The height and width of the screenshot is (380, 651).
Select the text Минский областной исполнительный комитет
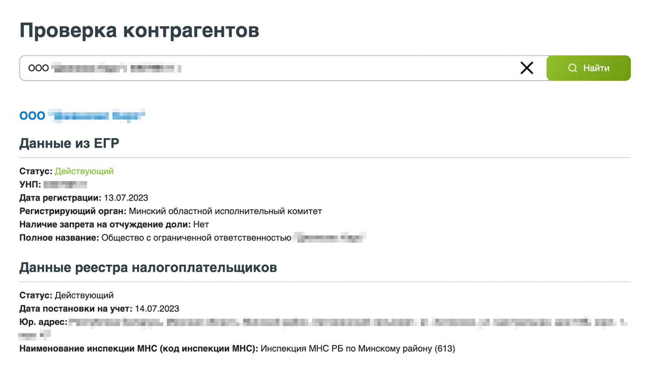(226, 211)
